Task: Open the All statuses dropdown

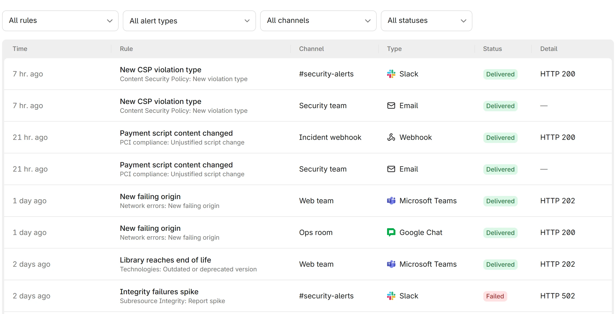Action: coord(427,21)
